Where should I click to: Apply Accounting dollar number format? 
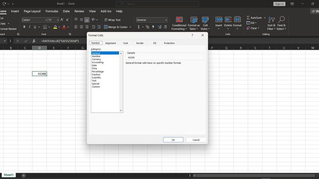coord(139,27)
